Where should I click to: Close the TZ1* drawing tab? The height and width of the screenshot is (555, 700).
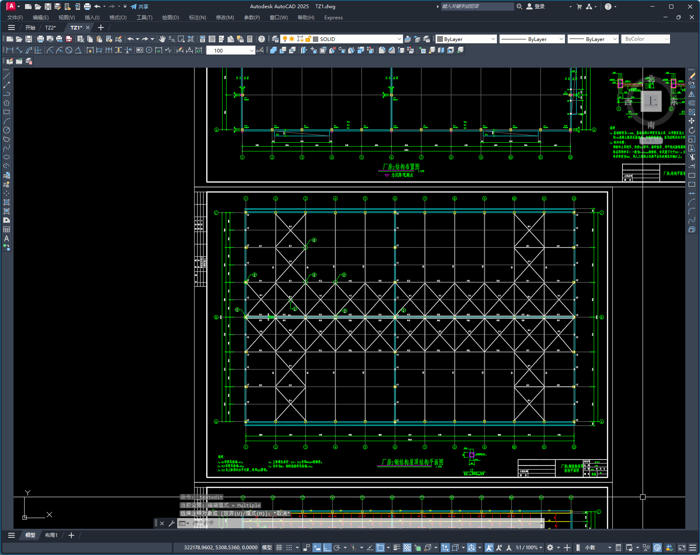(x=88, y=27)
